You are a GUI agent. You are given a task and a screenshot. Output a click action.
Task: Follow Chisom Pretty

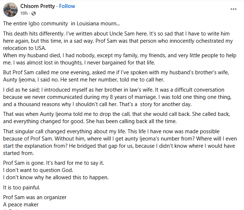67,6
